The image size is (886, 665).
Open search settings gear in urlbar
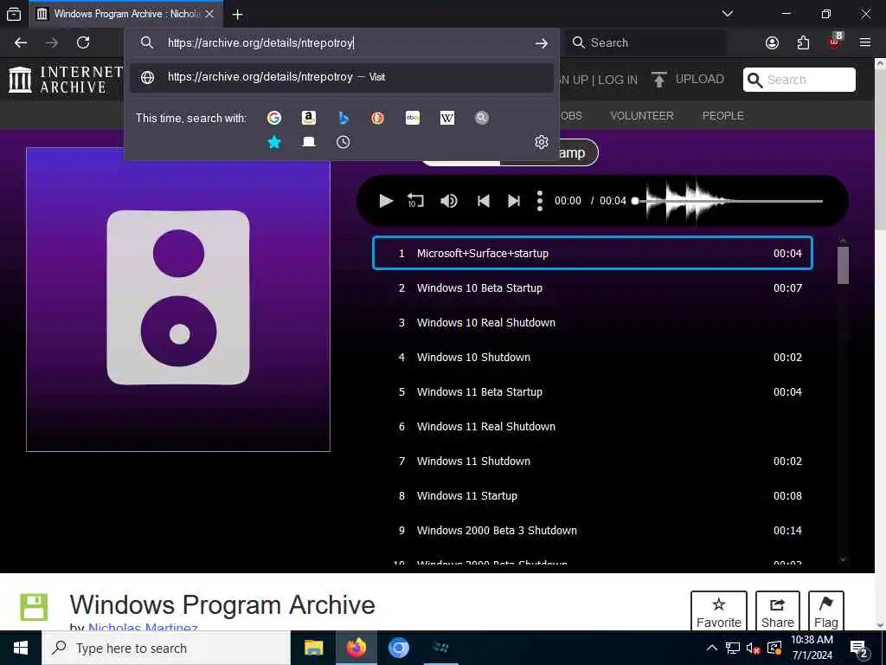point(542,142)
